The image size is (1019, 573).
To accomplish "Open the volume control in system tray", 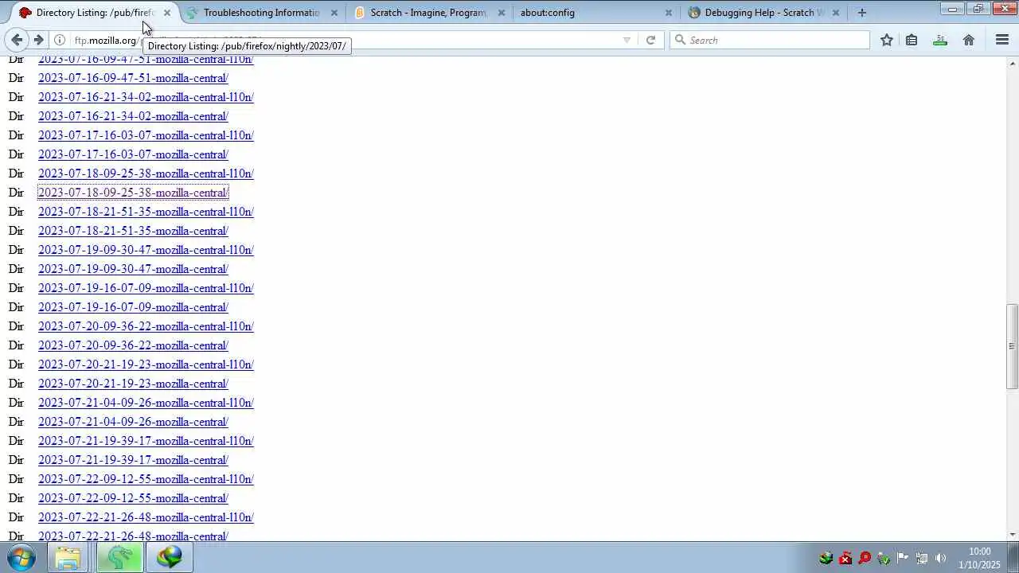I will (x=940, y=558).
